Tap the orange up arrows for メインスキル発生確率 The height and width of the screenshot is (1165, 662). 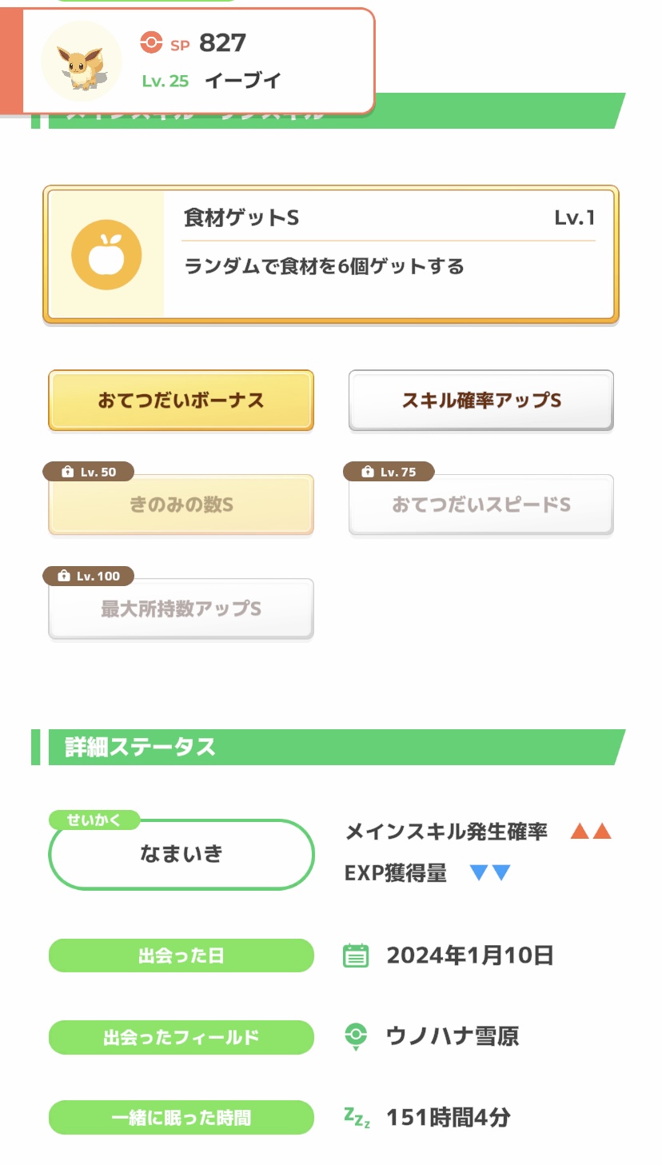591,832
